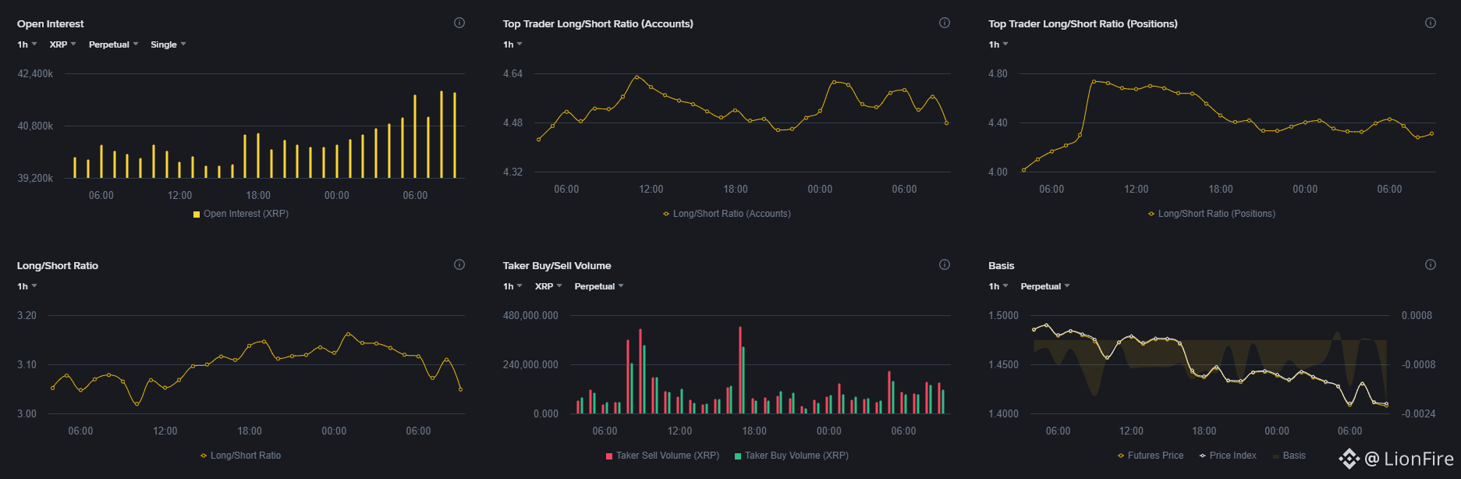Click the 0.0008 right axis label in Basis
Viewport: 1461px width, 479px height.
[1417, 316]
